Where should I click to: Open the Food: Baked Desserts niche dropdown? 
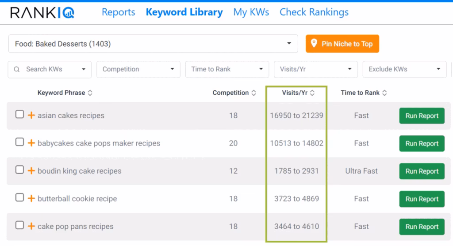tap(153, 44)
